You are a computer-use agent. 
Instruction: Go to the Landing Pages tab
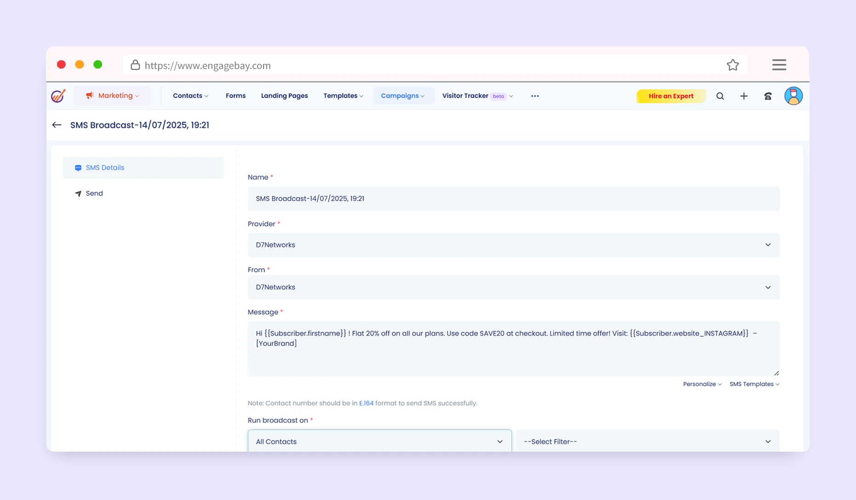(284, 96)
